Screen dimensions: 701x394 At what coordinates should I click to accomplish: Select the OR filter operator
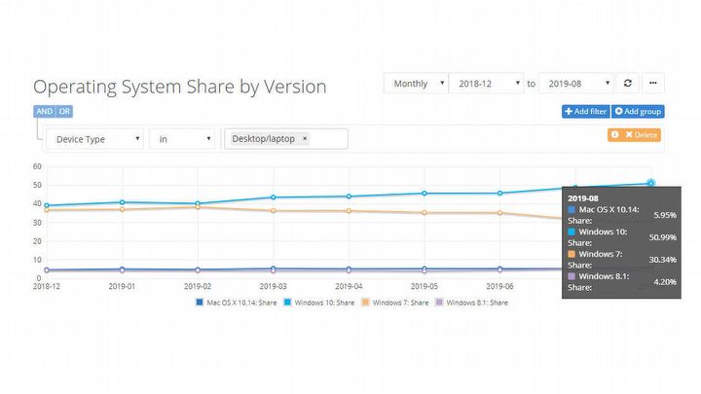[63, 111]
